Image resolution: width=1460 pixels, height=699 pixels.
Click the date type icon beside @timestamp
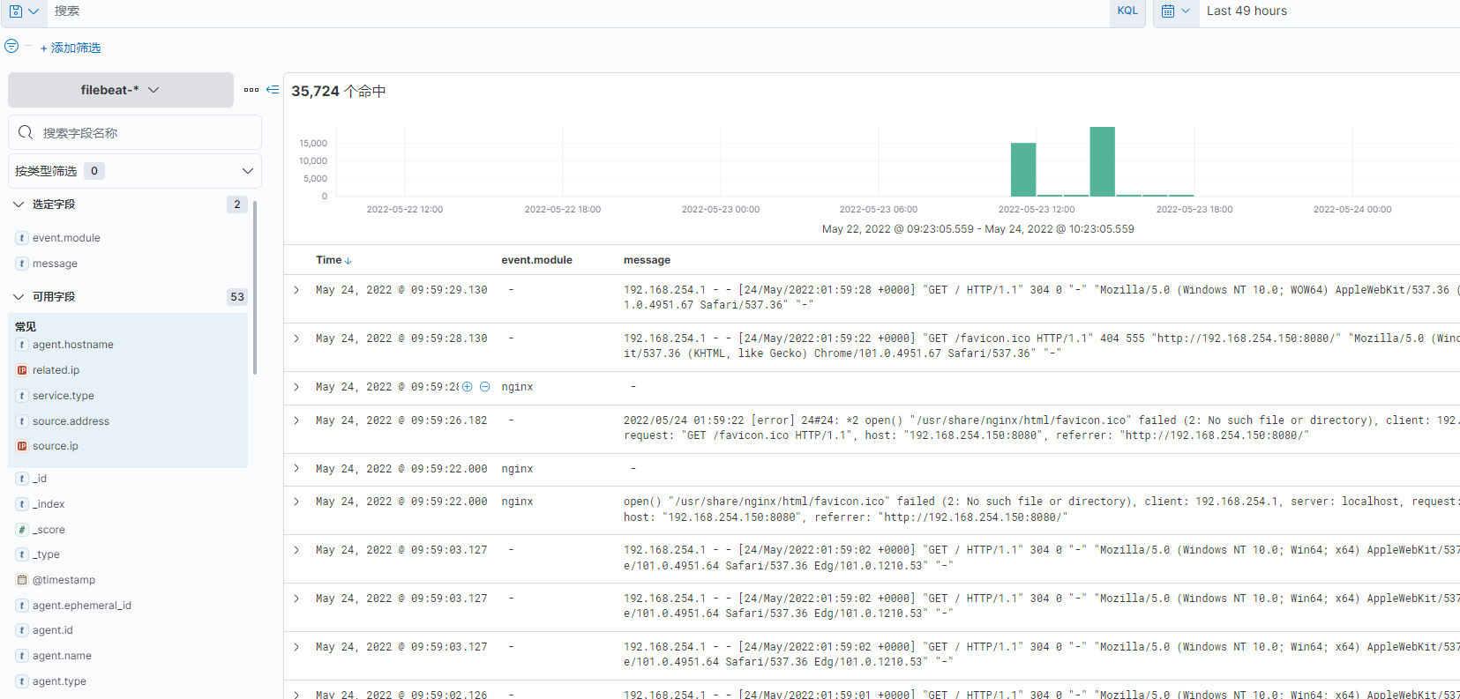tap(22, 580)
